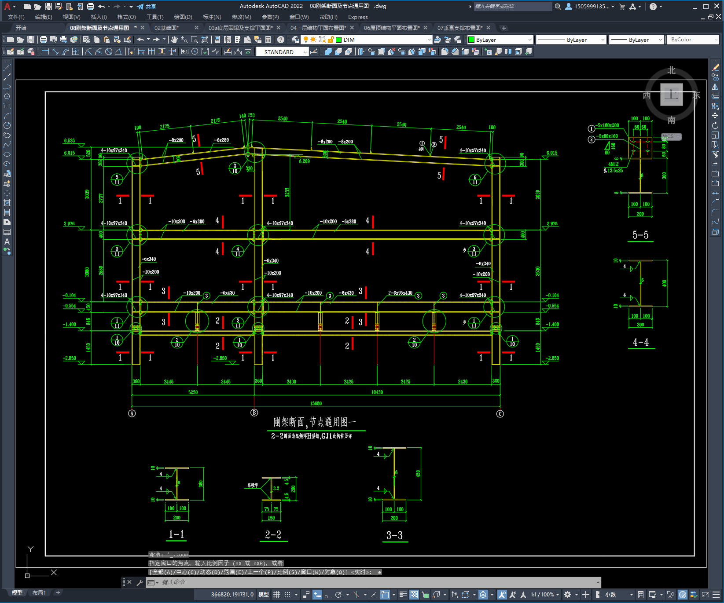The image size is (724, 603).
Task: Click the green color swatch in layer dropdown
Action: click(339, 40)
